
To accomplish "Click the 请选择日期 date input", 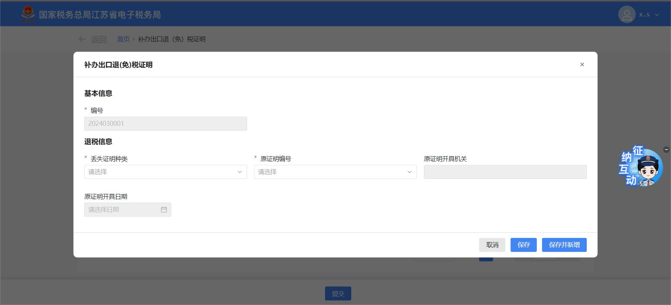I will (122, 210).
